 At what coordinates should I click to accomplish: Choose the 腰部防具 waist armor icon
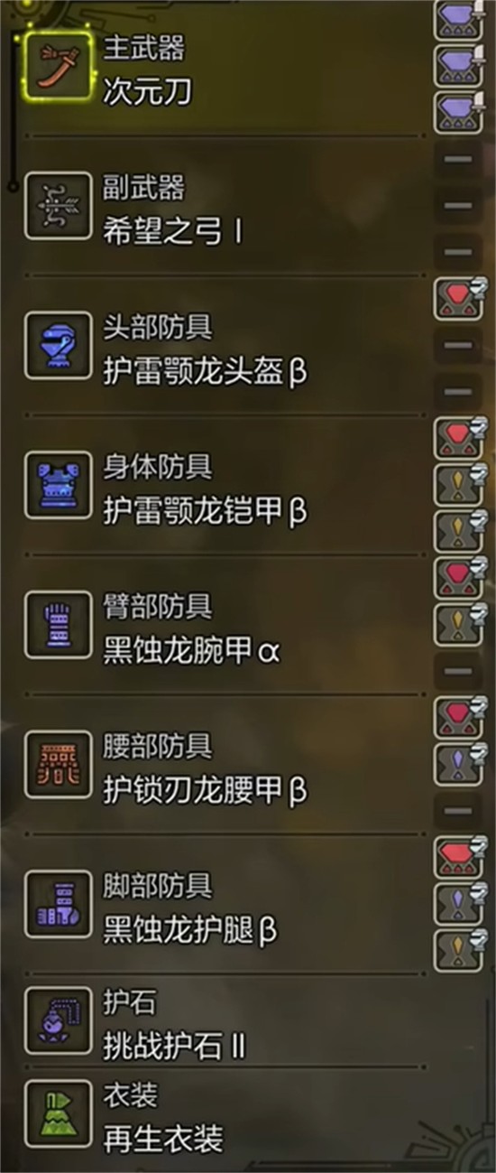(x=58, y=764)
